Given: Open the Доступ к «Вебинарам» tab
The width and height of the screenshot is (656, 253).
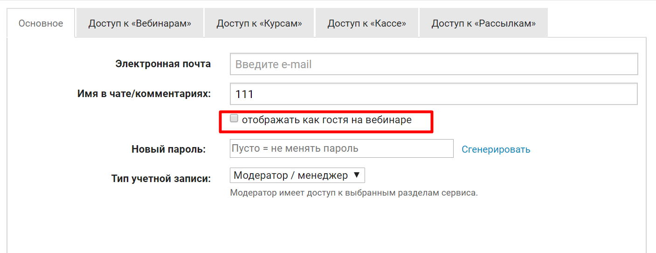Looking at the screenshot, I should click(140, 23).
